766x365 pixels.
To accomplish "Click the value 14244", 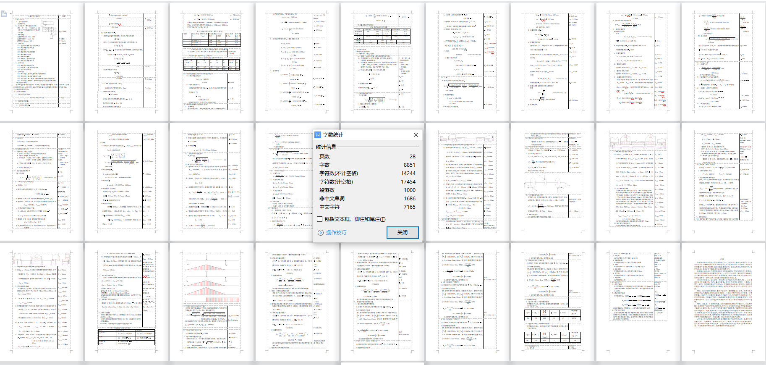I will coord(408,173).
